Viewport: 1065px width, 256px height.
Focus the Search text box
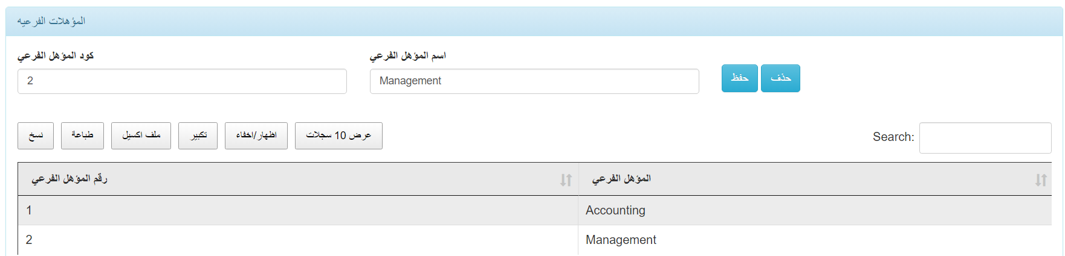pos(985,138)
